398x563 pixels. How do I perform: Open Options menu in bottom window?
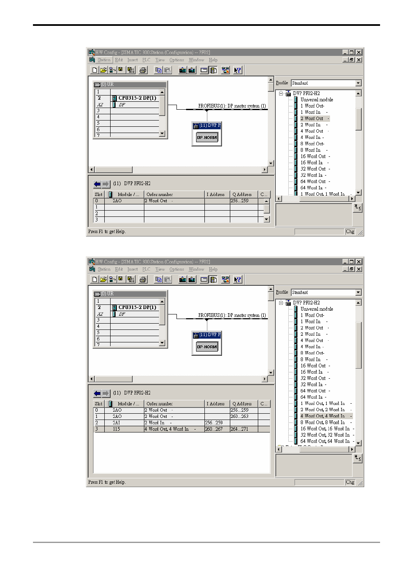coord(176,269)
